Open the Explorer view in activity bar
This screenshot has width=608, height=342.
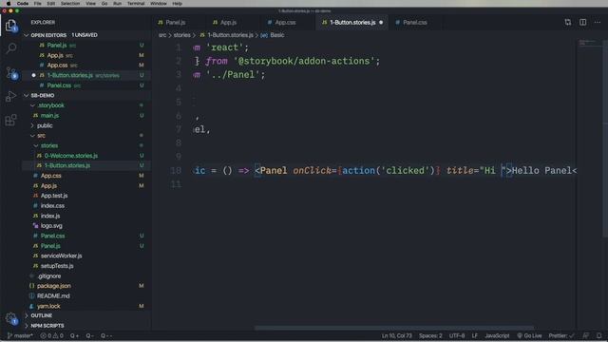coord(11,26)
